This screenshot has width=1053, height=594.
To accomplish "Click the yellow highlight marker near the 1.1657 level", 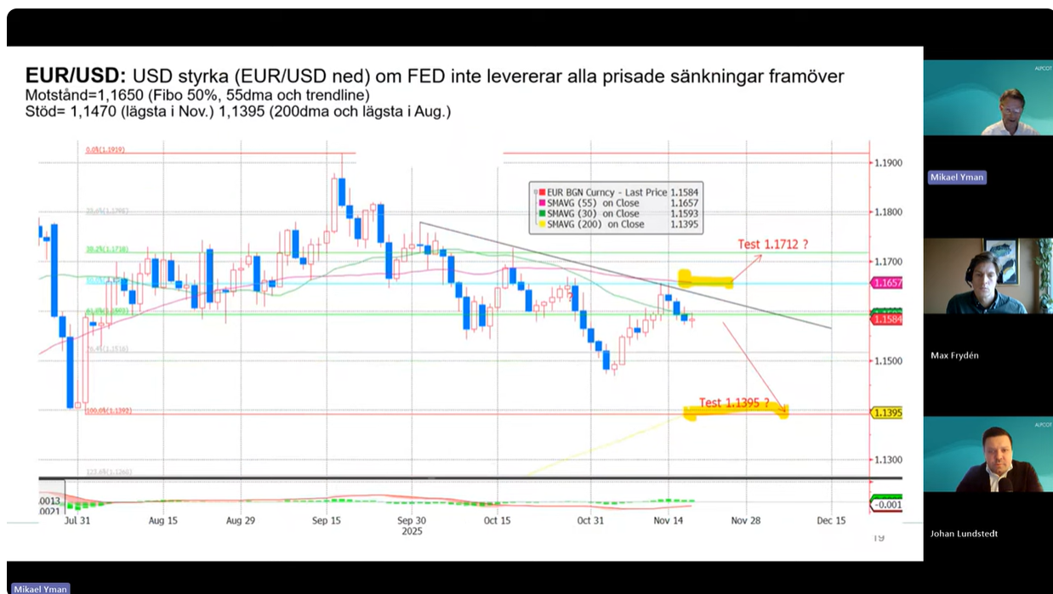I will coord(705,279).
